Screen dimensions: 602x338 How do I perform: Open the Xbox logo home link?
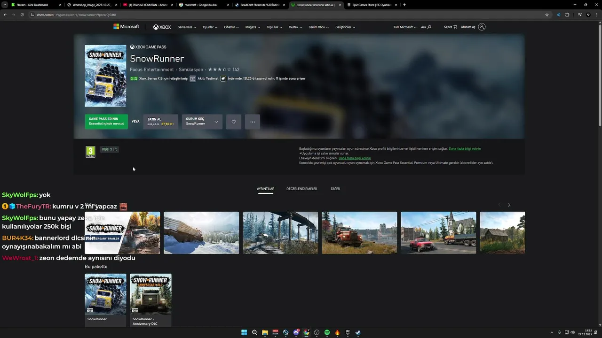[162, 27]
